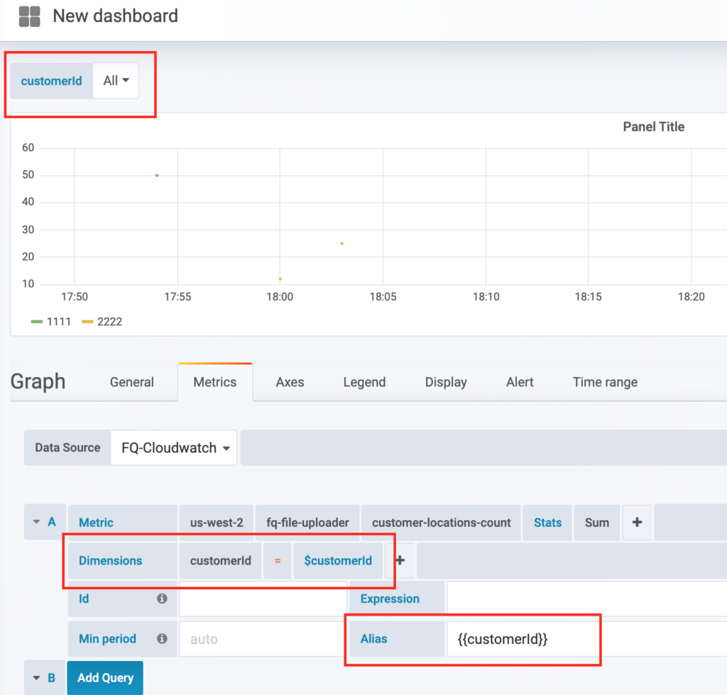The width and height of the screenshot is (727, 695).
Task: Click the green data point near 17:54
Action: (x=157, y=175)
